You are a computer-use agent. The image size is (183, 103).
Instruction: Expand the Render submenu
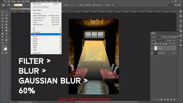click(x=46, y=41)
